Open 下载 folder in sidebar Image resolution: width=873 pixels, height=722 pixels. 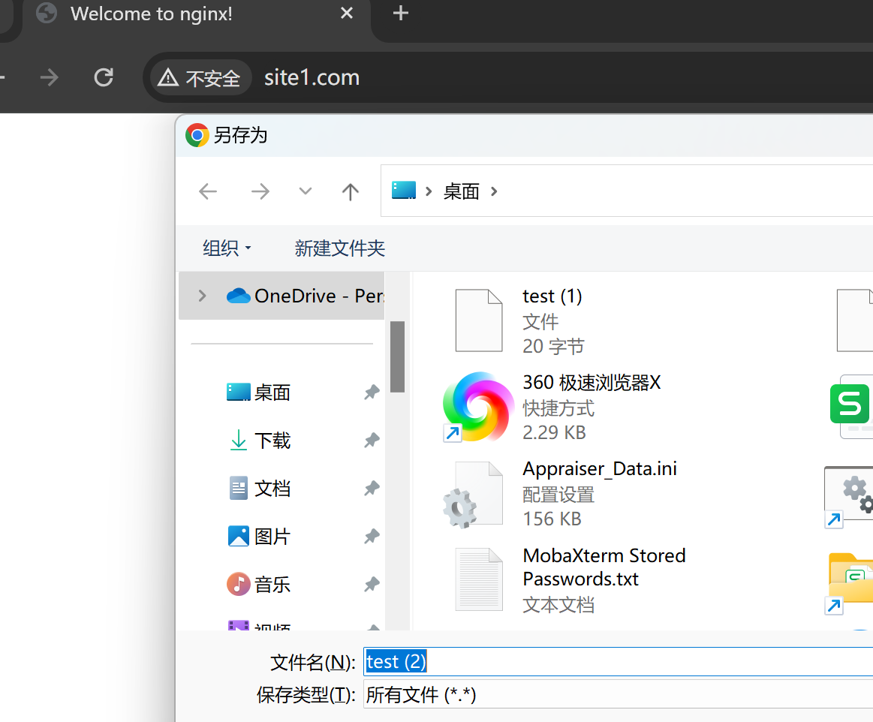tap(272, 441)
